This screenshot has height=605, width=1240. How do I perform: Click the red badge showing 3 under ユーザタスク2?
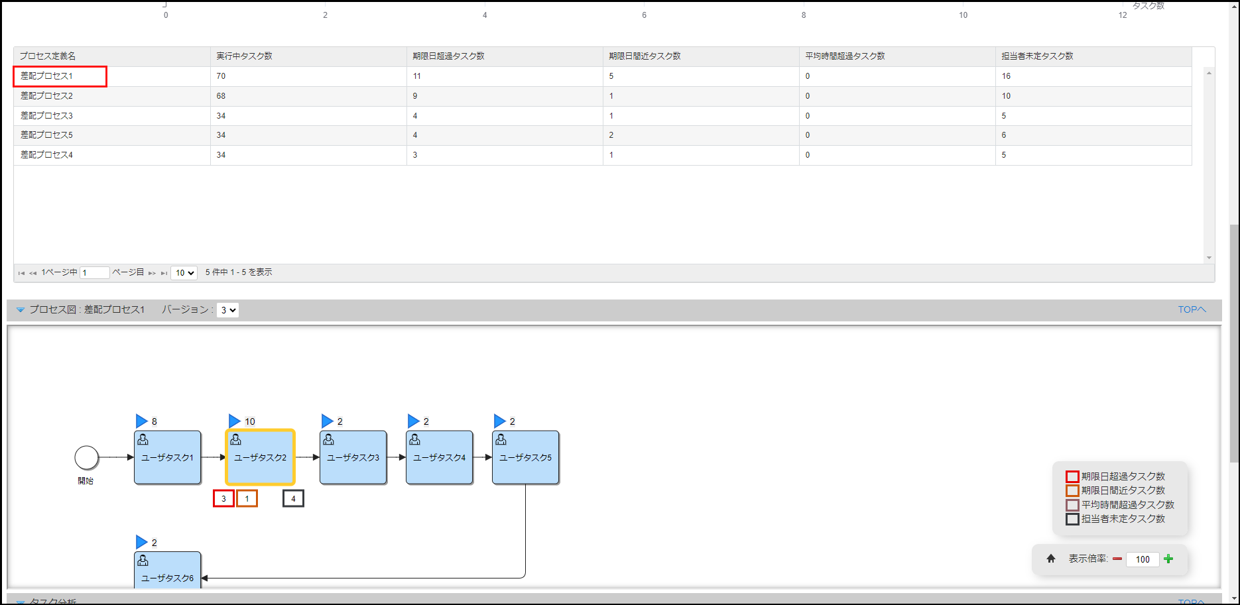tap(223, 498)
